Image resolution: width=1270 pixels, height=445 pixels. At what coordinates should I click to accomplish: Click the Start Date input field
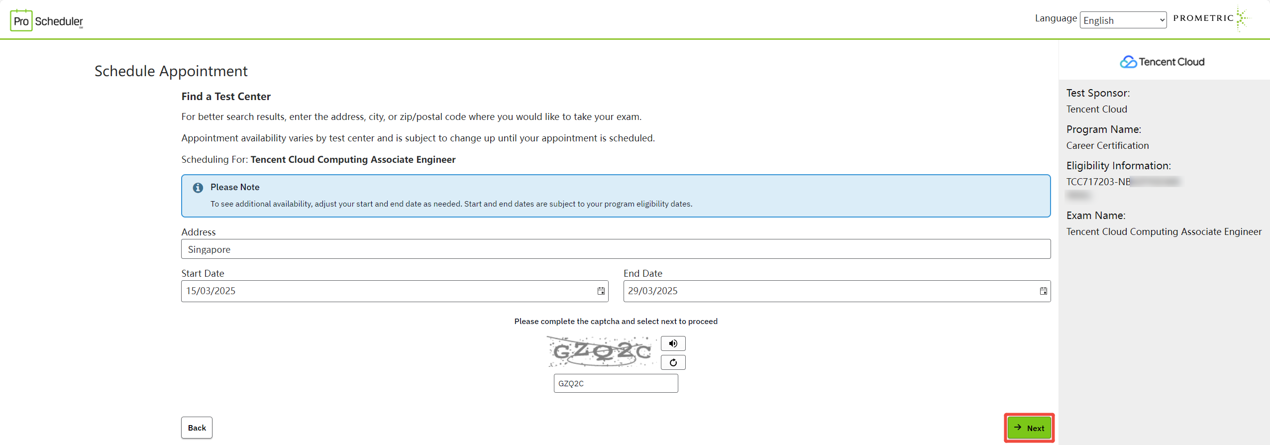pos(395,291)
